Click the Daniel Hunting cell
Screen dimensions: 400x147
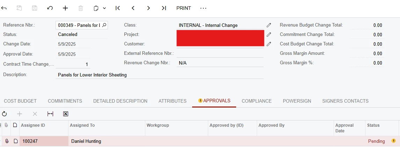107,141
